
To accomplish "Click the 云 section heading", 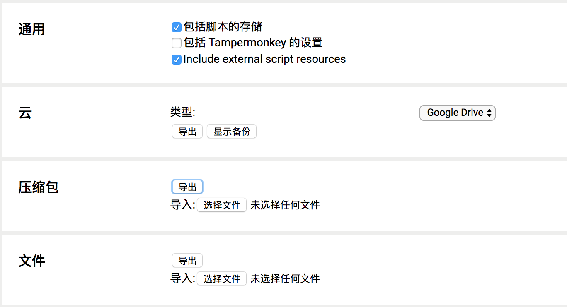I will click(x=25, y=113).
